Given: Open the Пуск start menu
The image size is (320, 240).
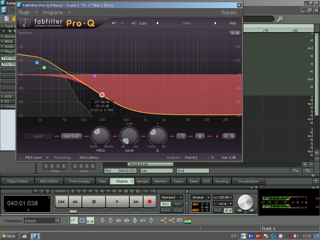Looking at the screenshot, I should tap(8, 236).
